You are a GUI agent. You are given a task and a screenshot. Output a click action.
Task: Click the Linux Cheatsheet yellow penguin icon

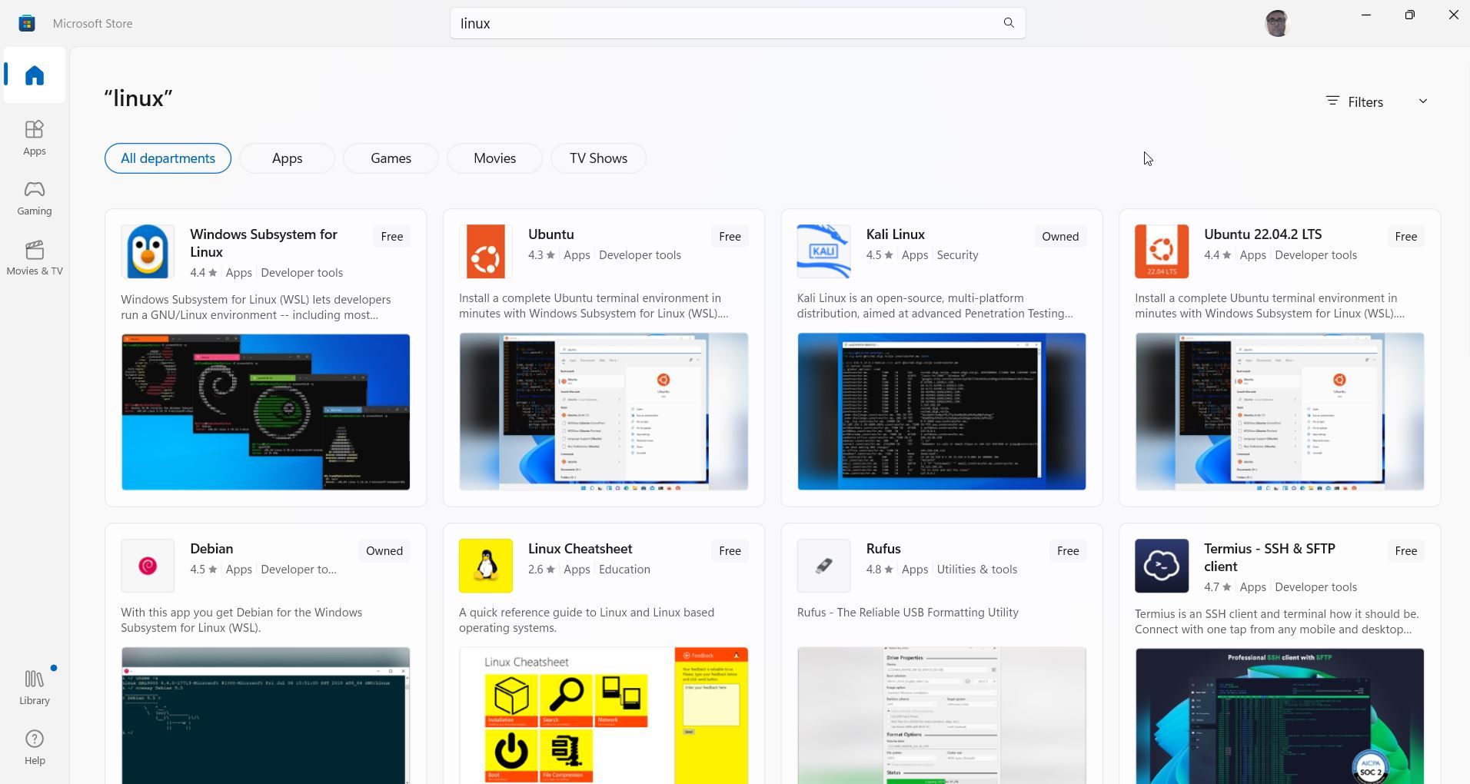click(x=486, y=566)
